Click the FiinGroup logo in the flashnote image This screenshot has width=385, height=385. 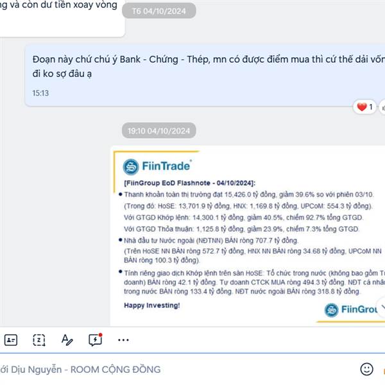point(351,310)
